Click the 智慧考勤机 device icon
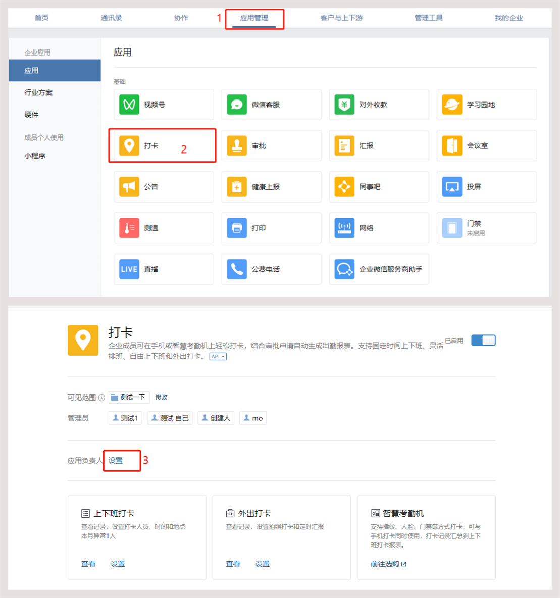Image resolution: width=560 pixels, height=598 pixels. pyautogui.click(x=375, y=513)
